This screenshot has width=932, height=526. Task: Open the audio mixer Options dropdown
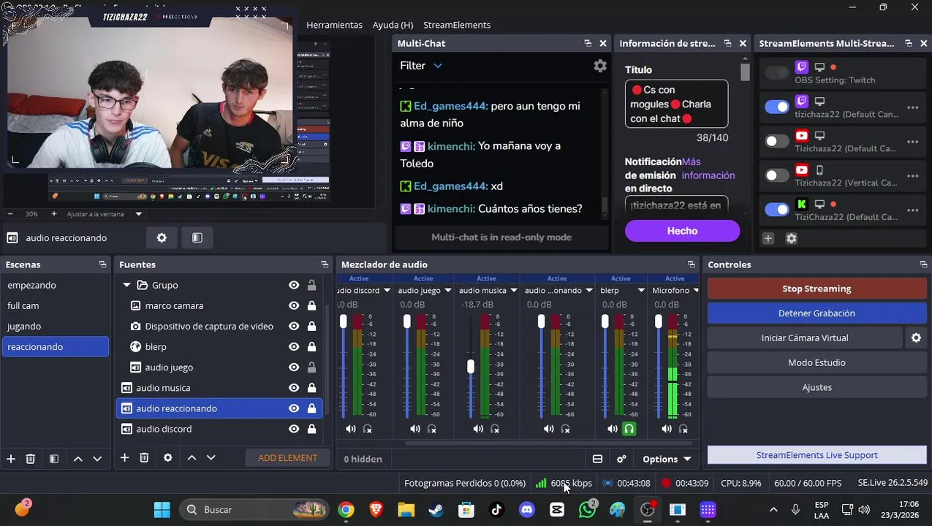click(667, 459)
